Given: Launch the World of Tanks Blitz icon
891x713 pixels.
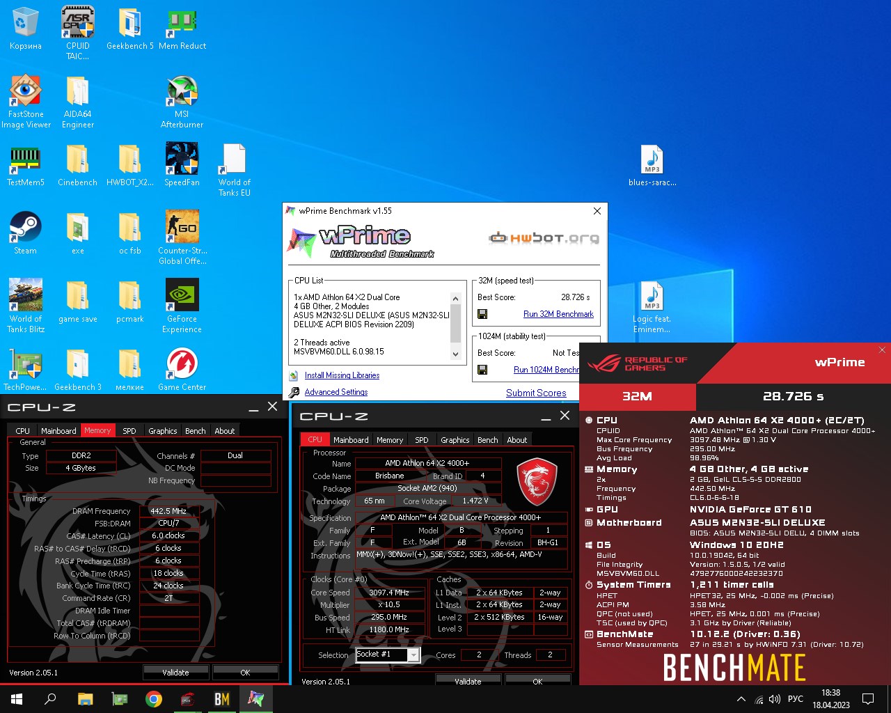Looking at the screenshot, I should tap(26, 306).
